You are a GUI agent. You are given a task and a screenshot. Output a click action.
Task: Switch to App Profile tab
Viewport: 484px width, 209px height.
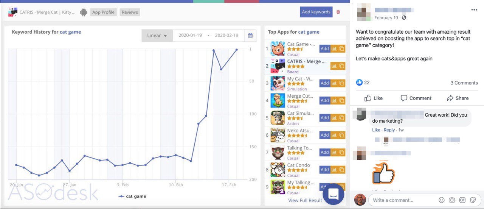103,12
